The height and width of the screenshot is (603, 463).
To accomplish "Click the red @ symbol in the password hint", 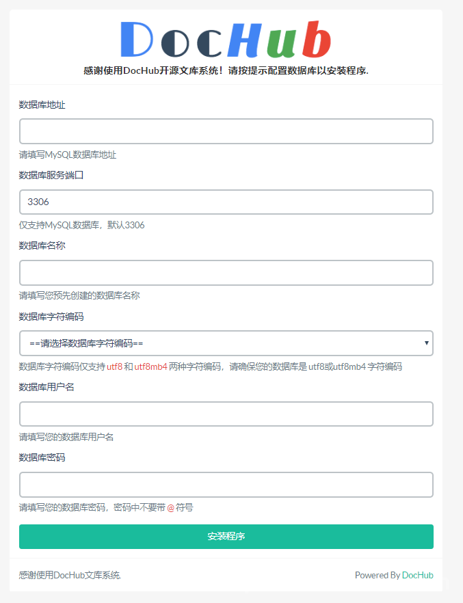I will [x=171, y=508].
